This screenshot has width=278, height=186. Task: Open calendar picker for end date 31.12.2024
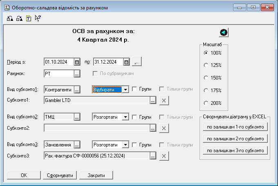pyautogui.click(x=127, y=62)
